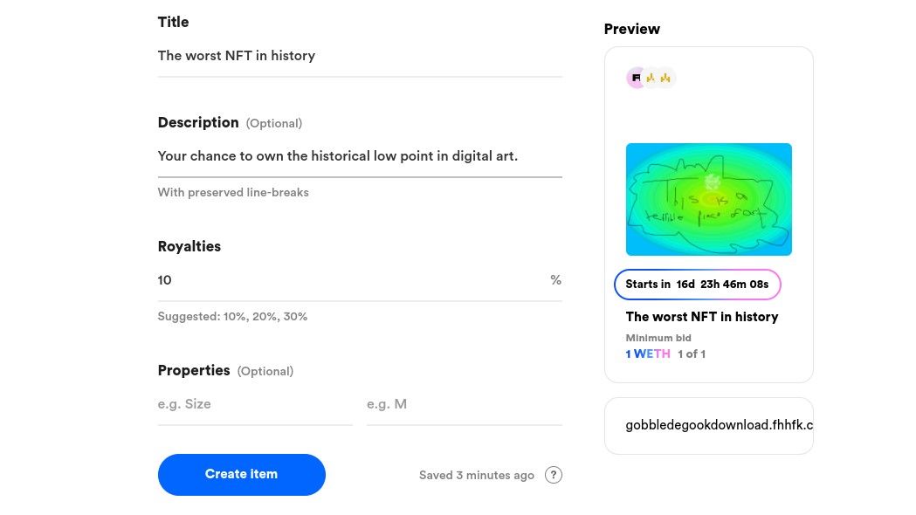This screenshot has height=515, width=916.
Task: Click the second folded-hands emoji badge
Action: (665, 78)
